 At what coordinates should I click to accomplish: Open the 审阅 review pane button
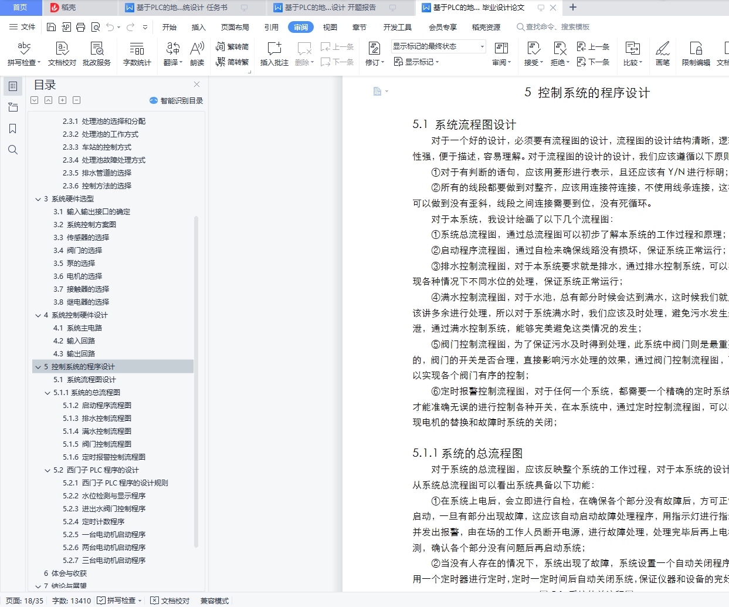501,53
